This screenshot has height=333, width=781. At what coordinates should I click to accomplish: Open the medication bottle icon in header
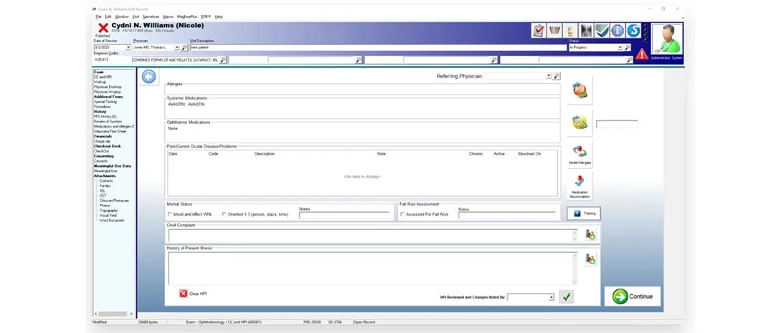point(570,31)
